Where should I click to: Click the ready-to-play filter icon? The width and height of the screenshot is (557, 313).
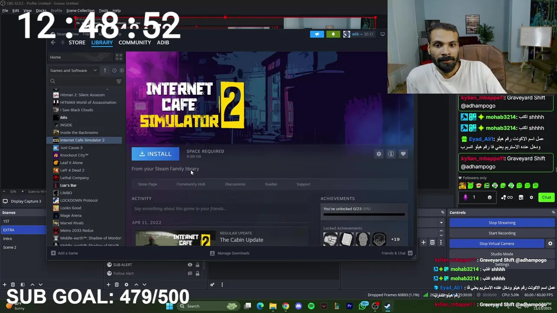click(x=122, y=70)
